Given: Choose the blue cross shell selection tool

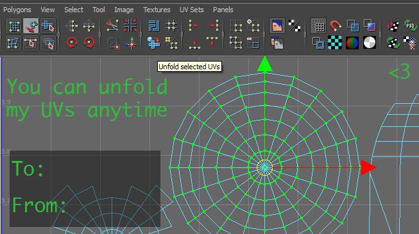Looking at the screenshot, I should click(48, 26).
